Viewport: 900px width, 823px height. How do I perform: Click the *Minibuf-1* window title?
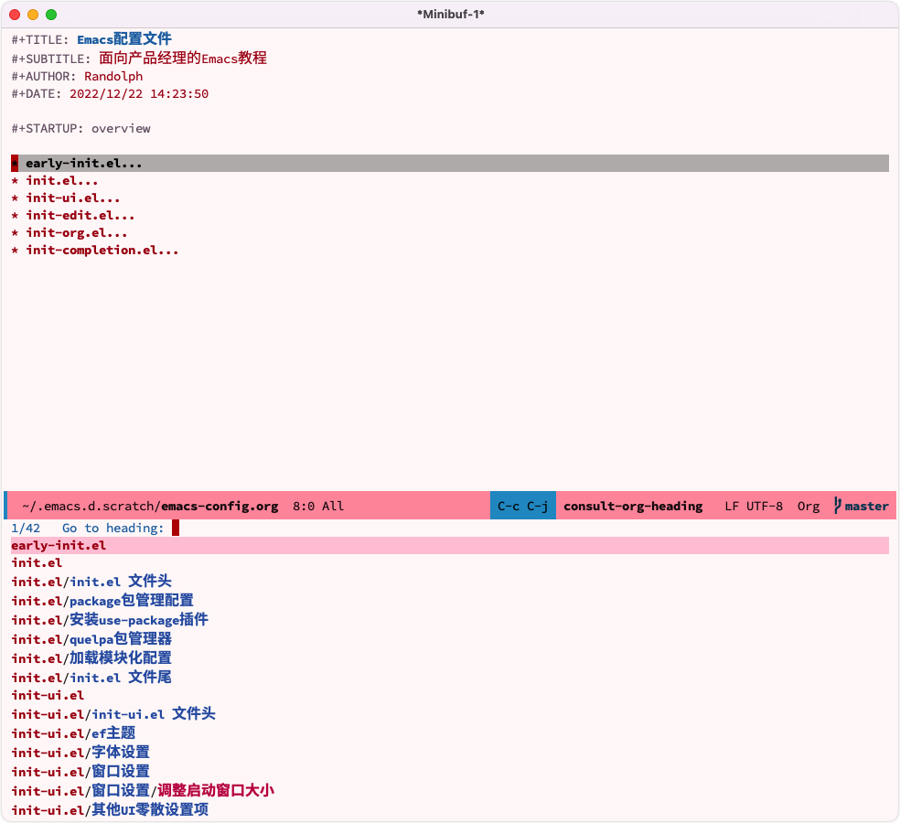click(451, 15)
